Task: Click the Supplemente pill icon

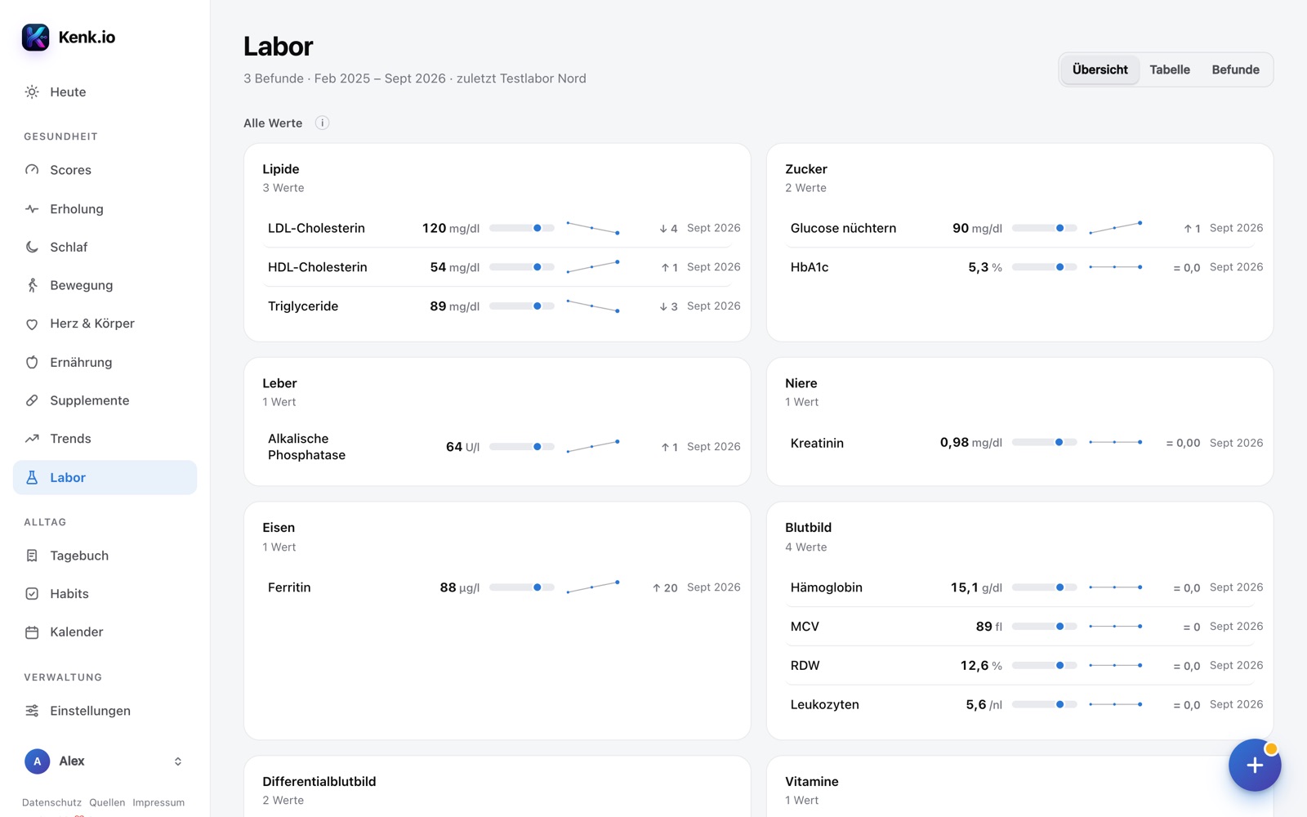Action: (x=32, y=400)
